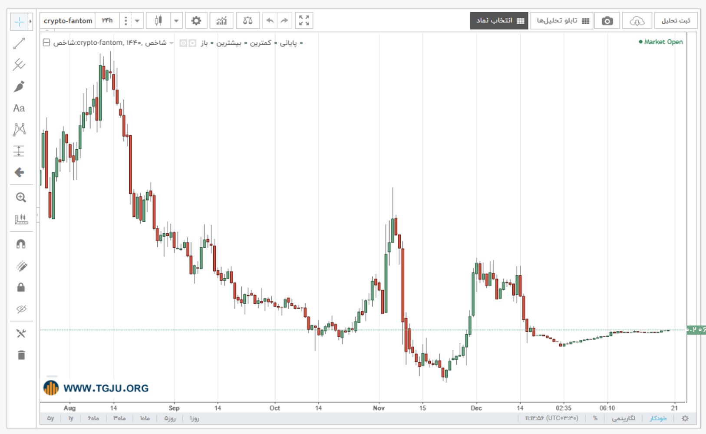
Task: Select the brush drawing tool
Action: tap(19, 86)
